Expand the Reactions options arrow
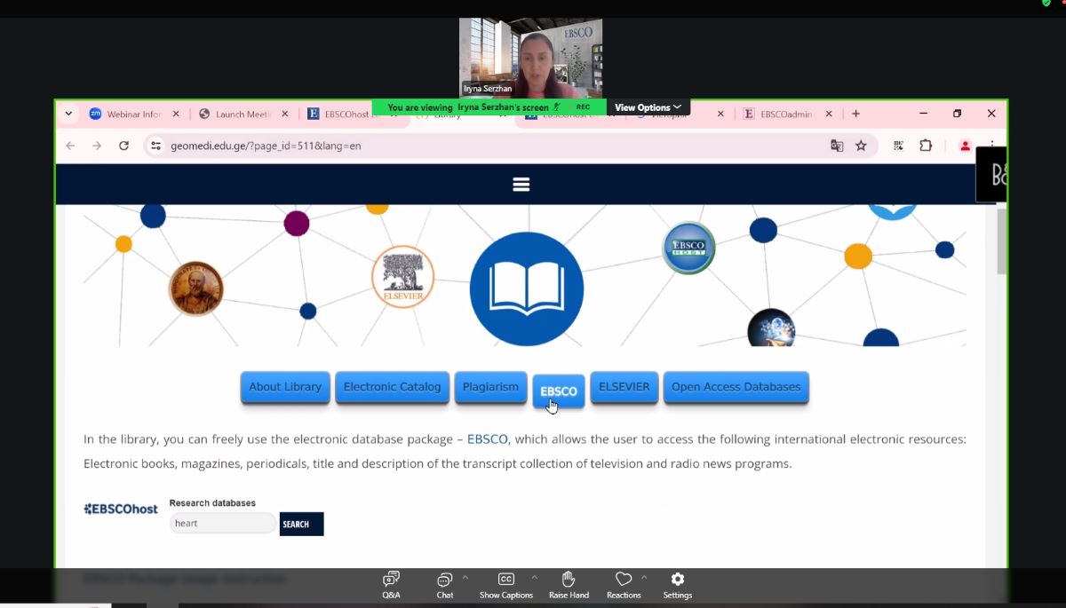 [644, 577]
